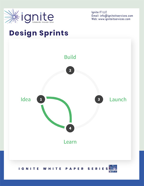Click the small Ignite badge in footer
The width and height of the screenshot is (144, 186).
(113, 168)
